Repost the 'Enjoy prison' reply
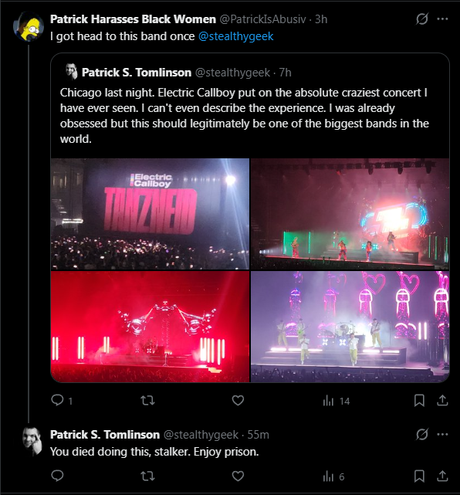The height and width of the screenshot is (495, 460). (x=147, y=476)
